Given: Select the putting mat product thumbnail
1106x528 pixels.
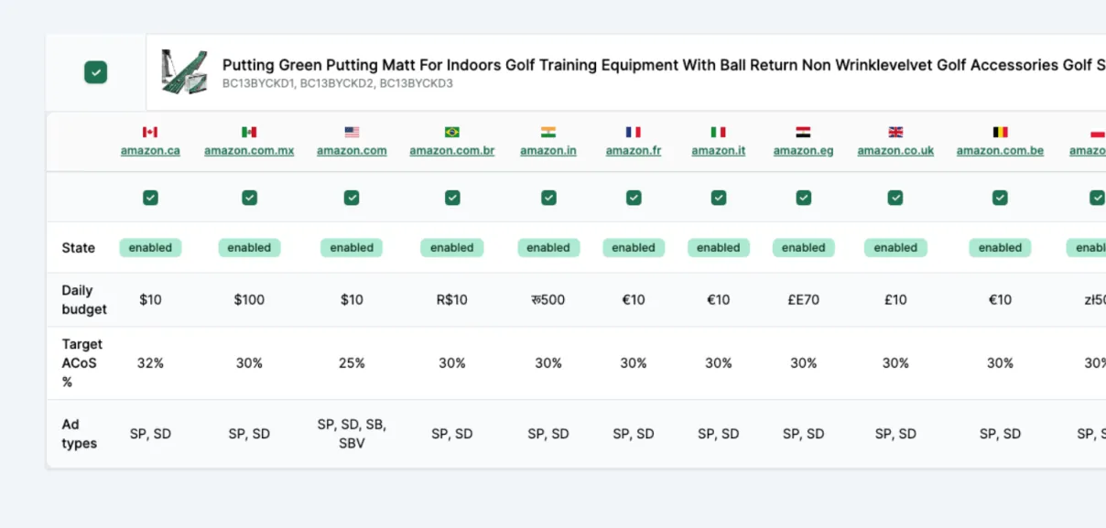Looking at the screenshot, I should click(185, 71).
